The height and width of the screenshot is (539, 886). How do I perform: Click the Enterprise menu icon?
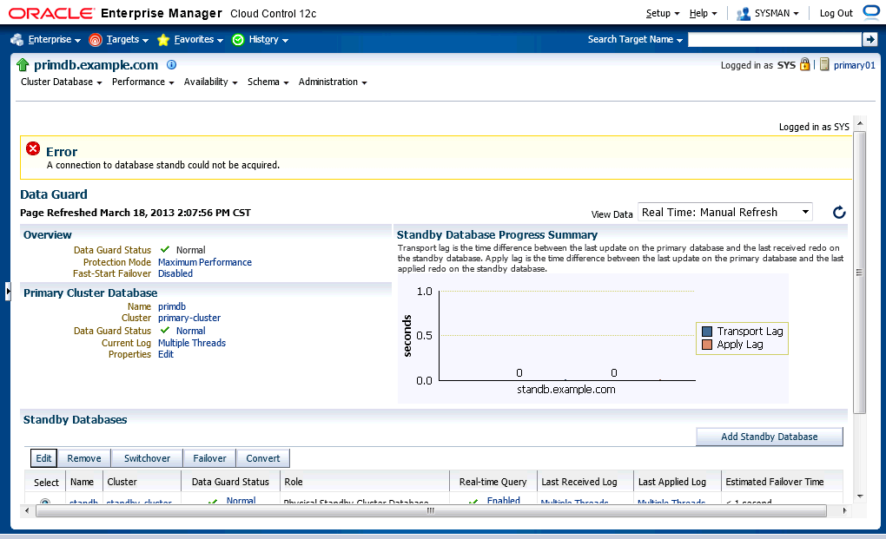coord(17,40)
